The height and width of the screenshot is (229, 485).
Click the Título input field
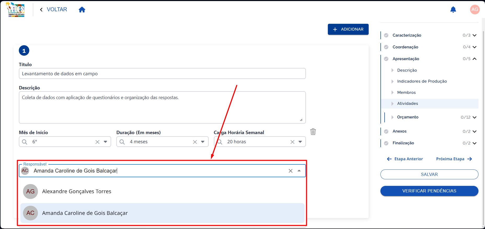pyautogui.click(x=162, y=73)
